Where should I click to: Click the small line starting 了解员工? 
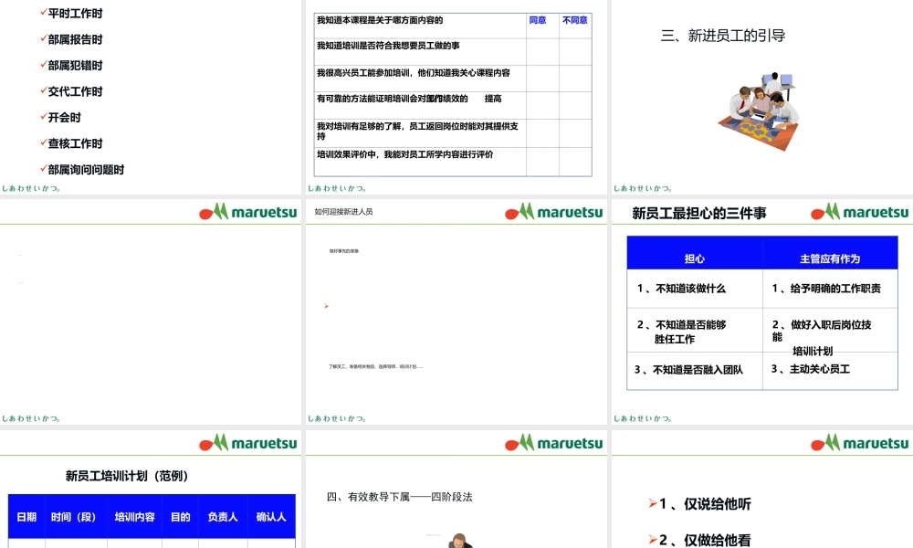[375, 366]
